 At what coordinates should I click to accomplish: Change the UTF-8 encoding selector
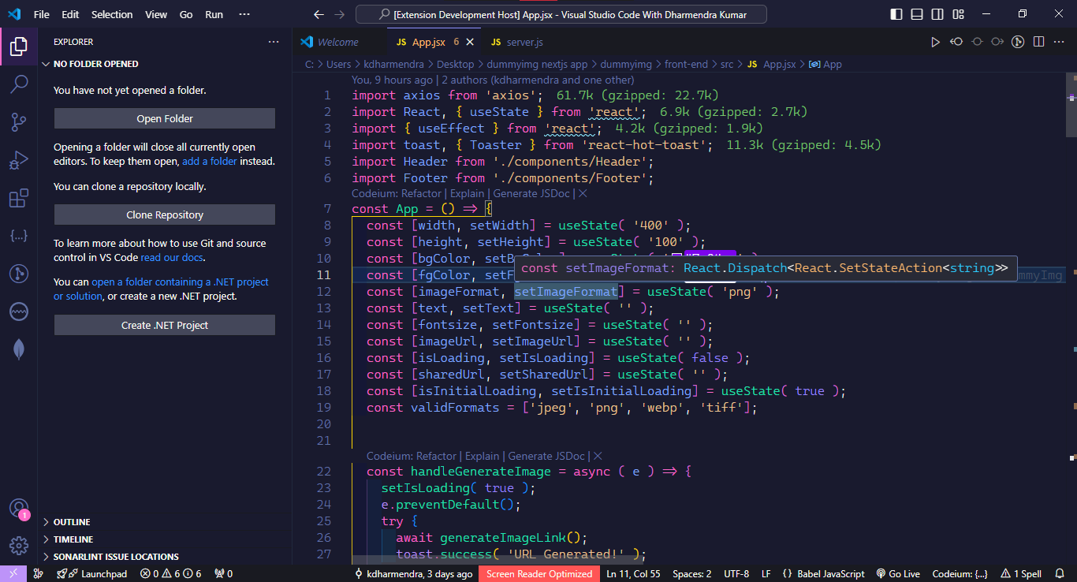tap(736, 574)
